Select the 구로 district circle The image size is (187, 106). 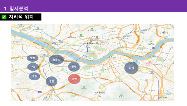point(33,67)
